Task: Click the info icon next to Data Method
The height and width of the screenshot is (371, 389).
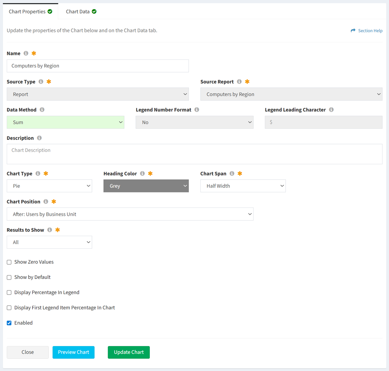Action: coord(42,110)
